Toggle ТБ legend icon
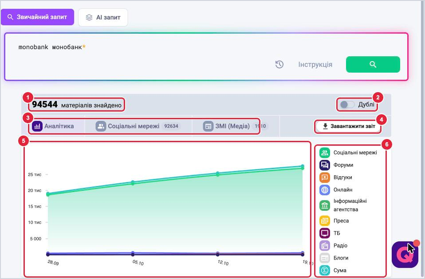Screen dimensions: 425x279 (324, 233)
